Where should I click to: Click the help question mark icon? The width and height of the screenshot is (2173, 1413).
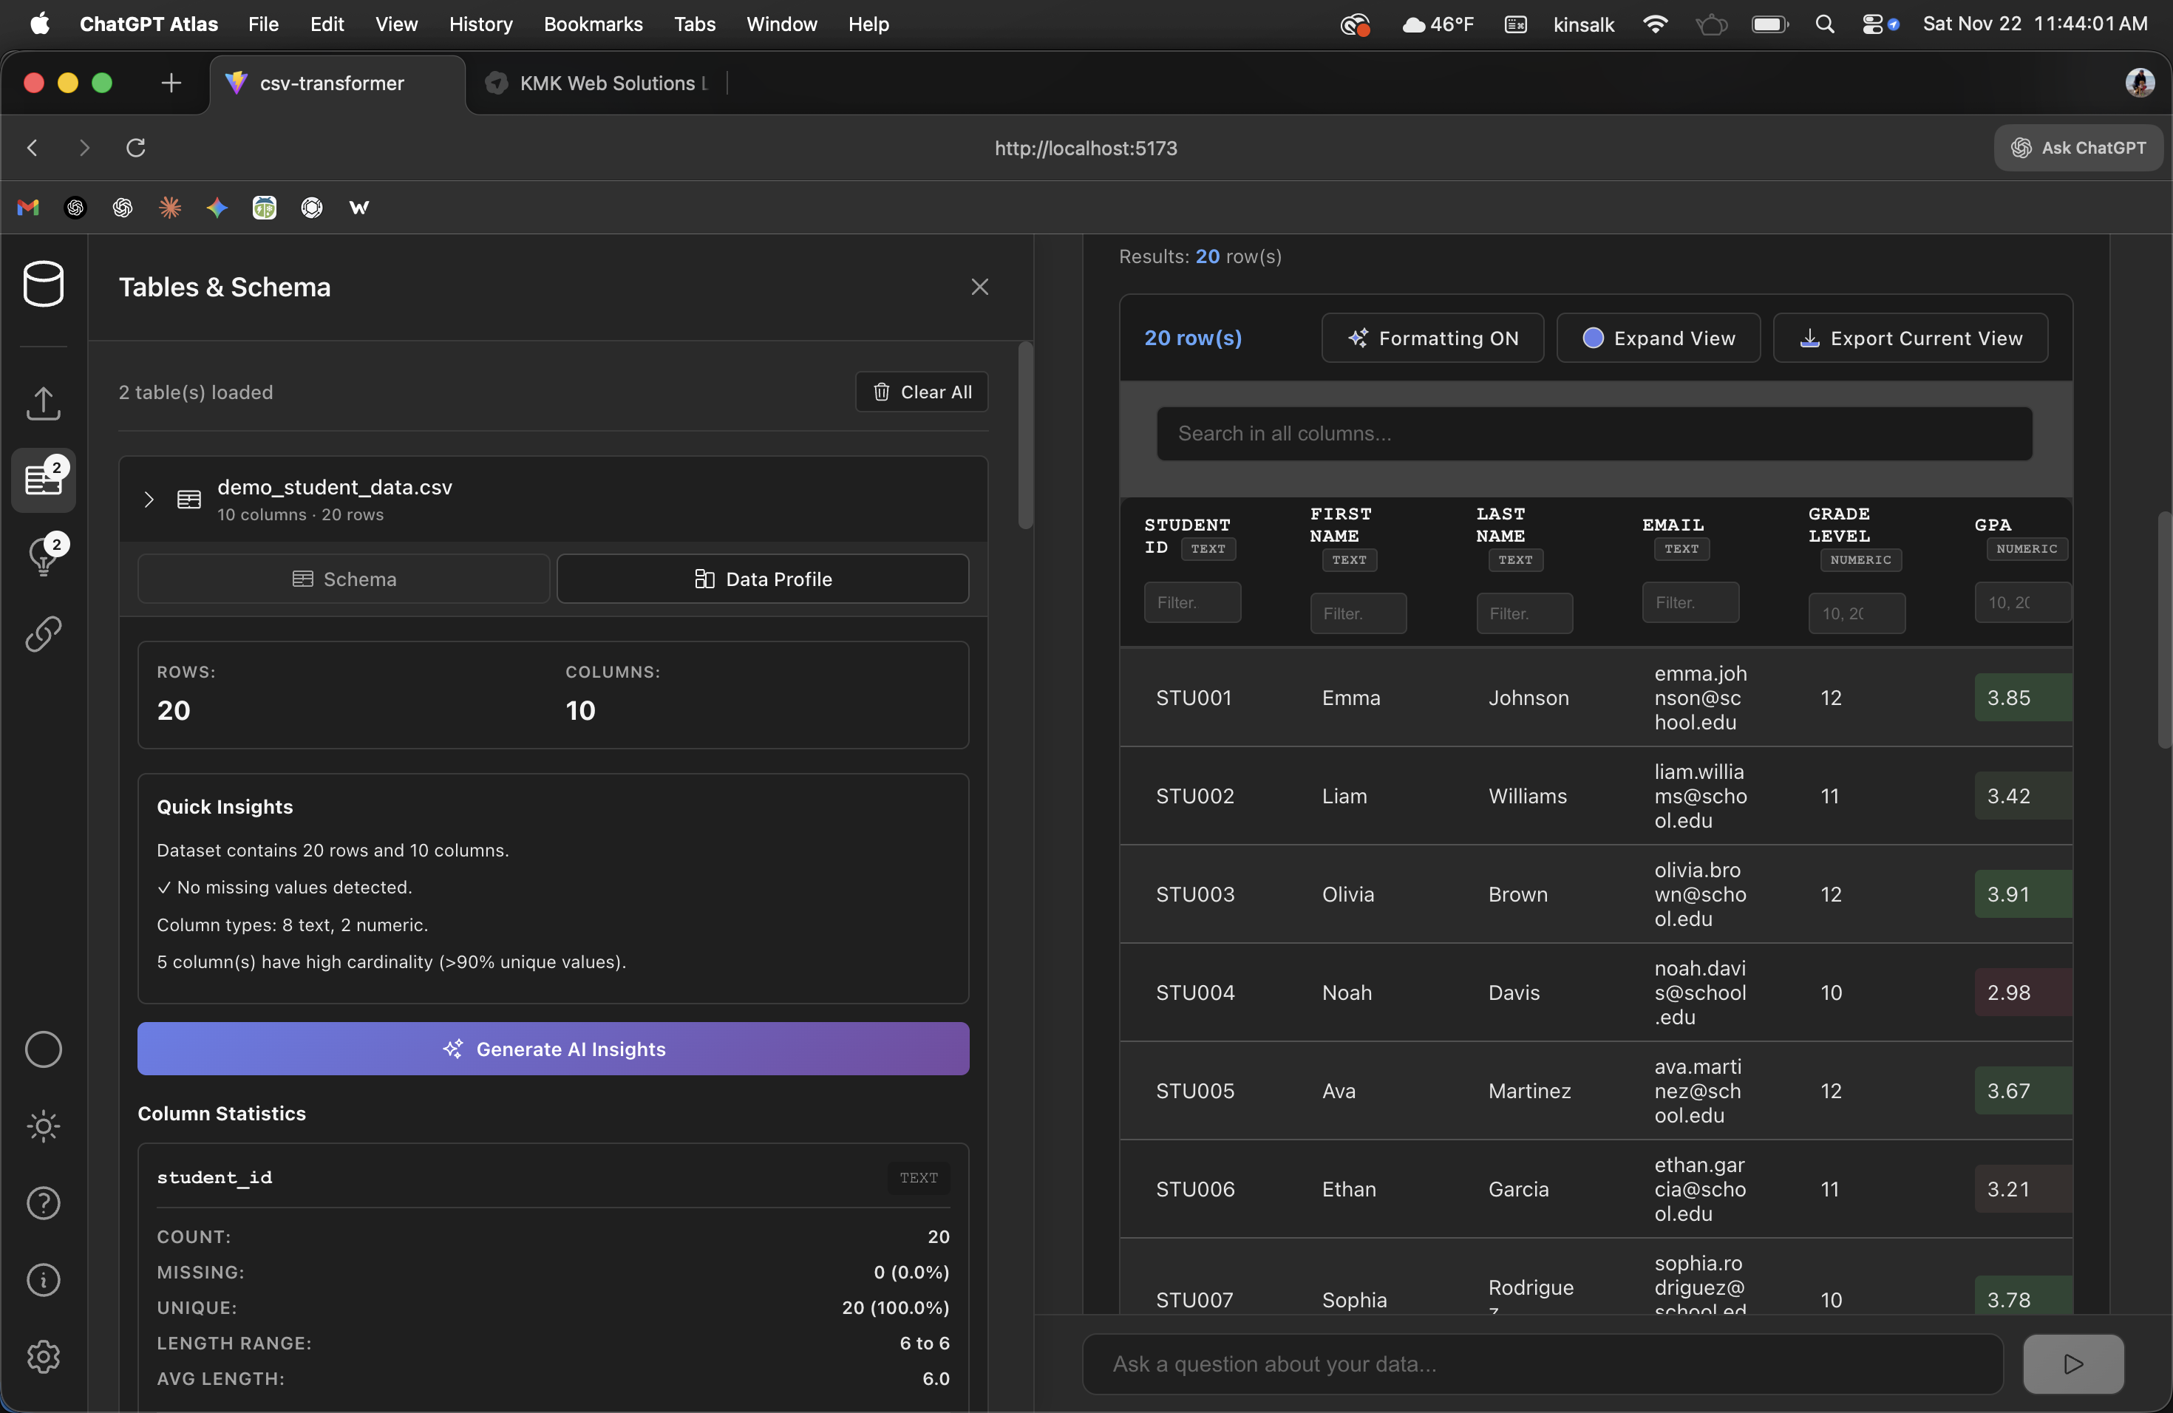43,1205
